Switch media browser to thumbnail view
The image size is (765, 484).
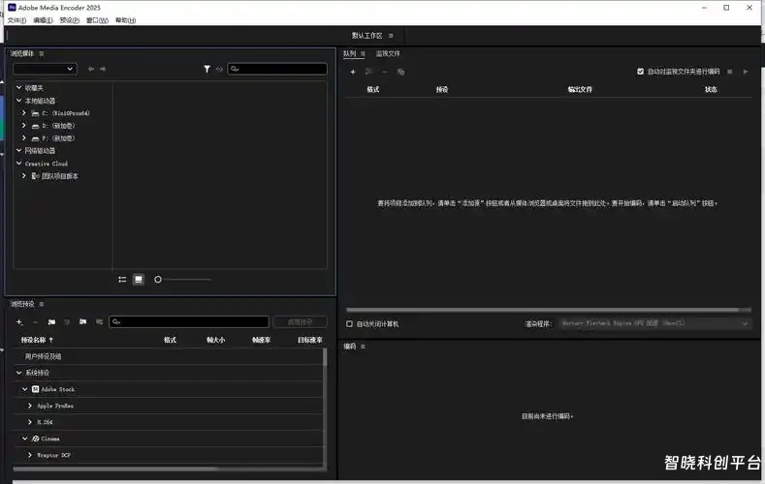pos(139,280)
